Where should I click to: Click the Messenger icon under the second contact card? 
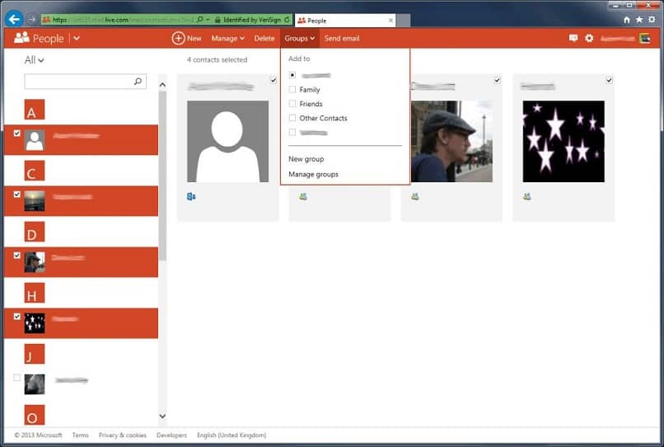pyautogui.click(x=303, y=196)
